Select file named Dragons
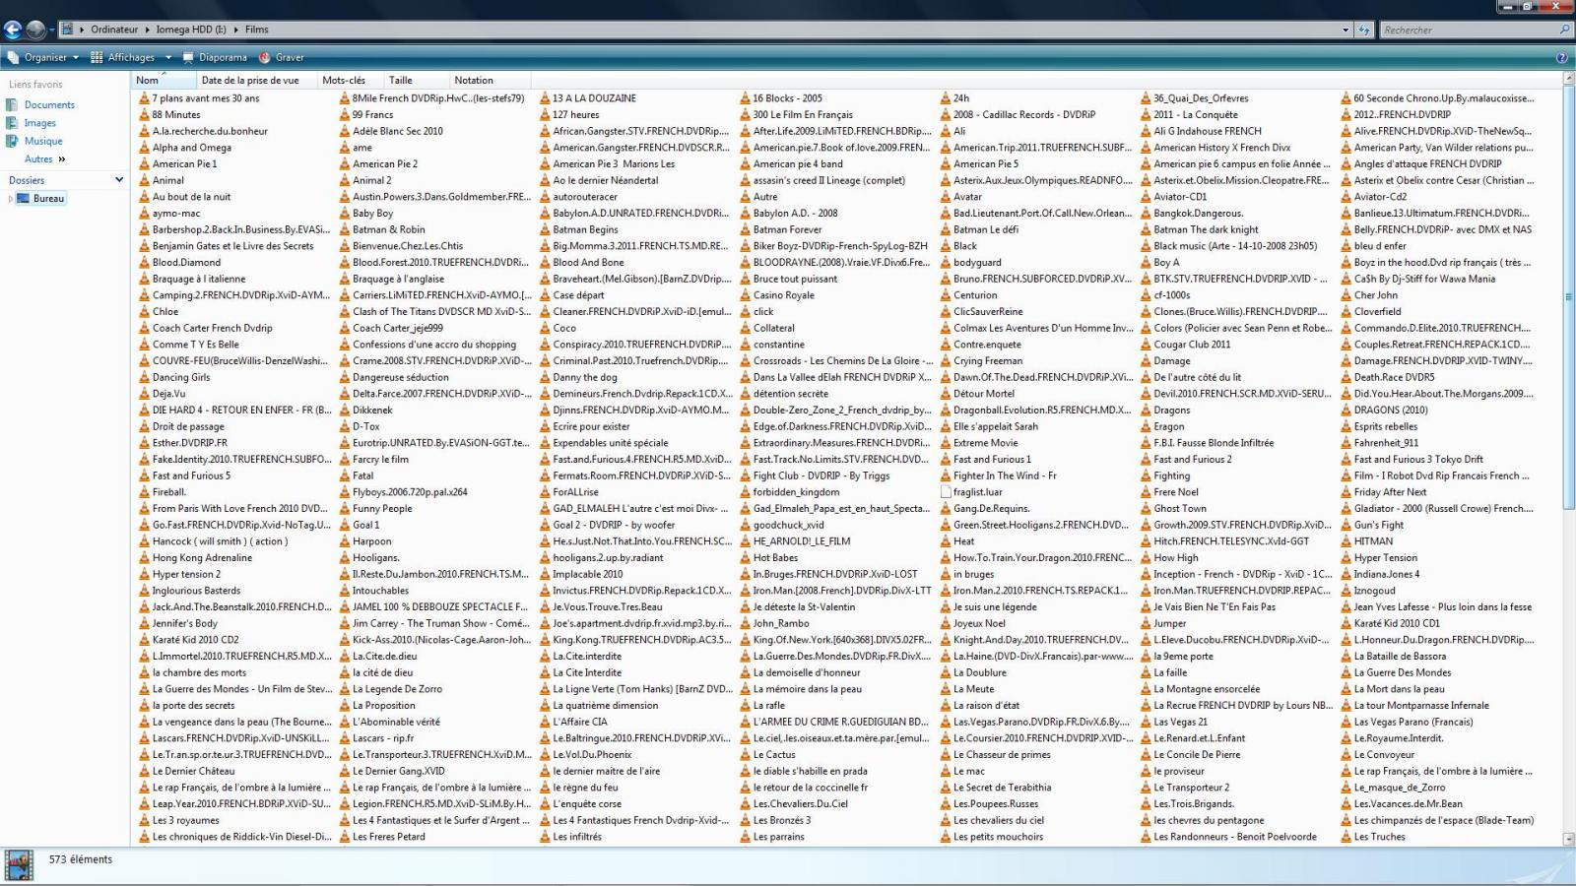Viewport: 1576px width, 886px height. click(1172, 410)
